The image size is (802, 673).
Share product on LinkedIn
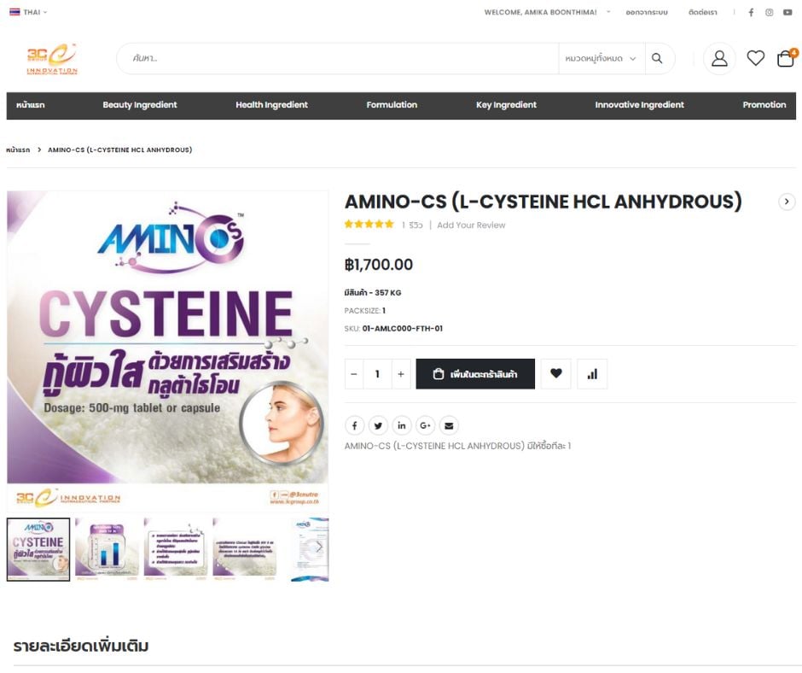tap(402, 425)
